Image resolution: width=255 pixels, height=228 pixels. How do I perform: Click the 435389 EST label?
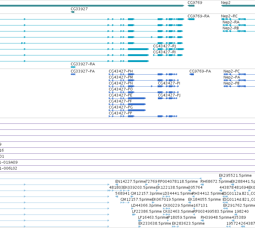coord(239,218)
